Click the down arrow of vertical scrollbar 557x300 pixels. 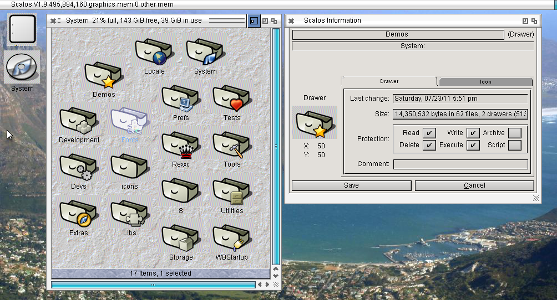click(x=276, y=275)
